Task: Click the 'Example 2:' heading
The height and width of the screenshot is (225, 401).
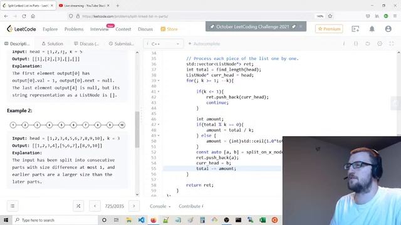Action: pyautogui.click(x=19, y=111)
